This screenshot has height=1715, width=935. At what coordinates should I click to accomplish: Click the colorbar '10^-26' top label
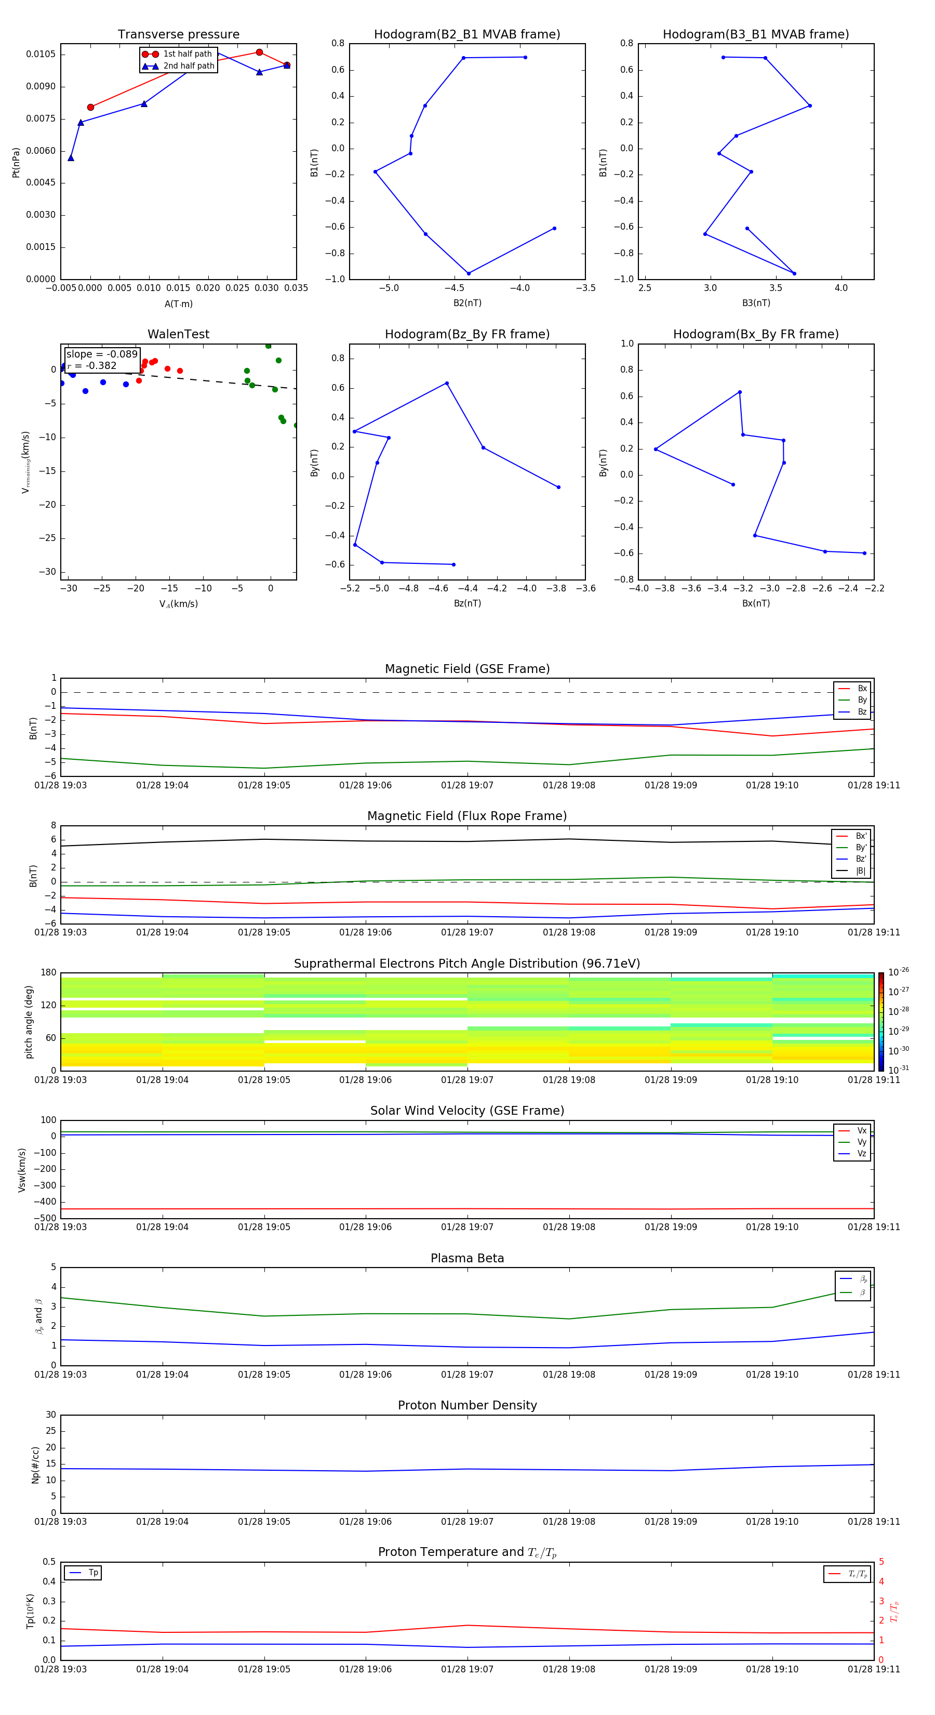898,972
